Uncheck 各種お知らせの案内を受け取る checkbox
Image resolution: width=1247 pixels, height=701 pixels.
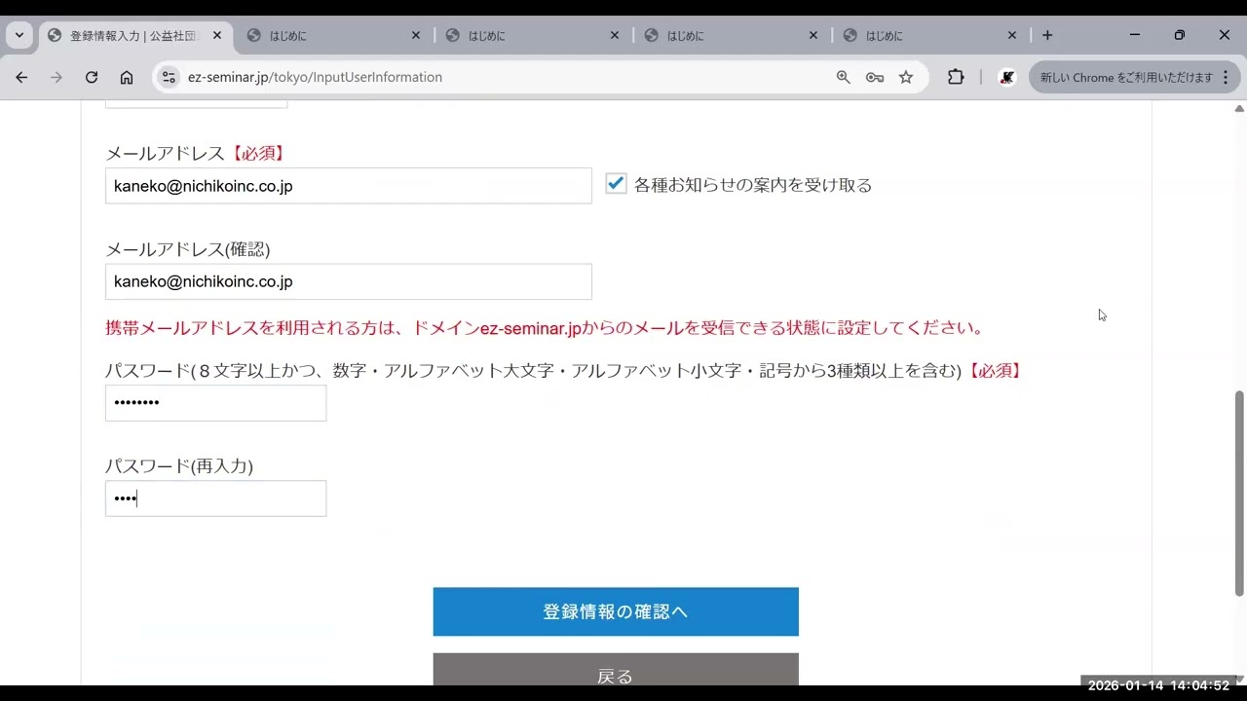(616, 184)
